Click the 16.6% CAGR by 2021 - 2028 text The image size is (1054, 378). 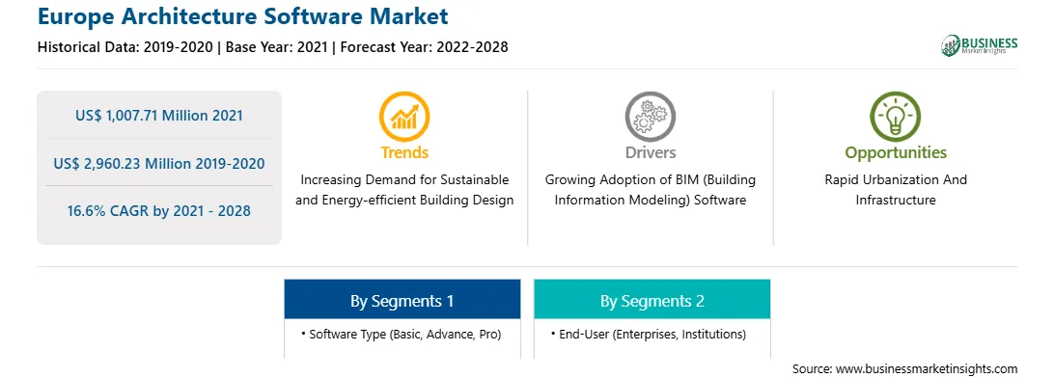(159, 211)
